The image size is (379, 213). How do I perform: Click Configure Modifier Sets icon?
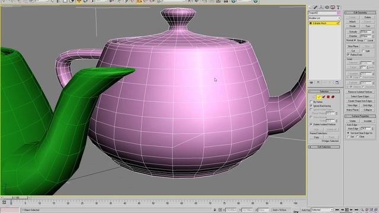pyautogui.click(x=337, y=83)
